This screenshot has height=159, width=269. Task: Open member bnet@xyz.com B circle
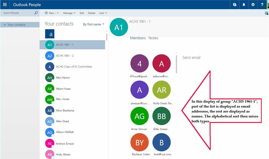[x=162, y=142]
